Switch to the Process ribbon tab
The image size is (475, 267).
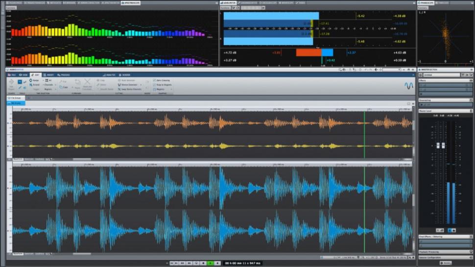pos(65,75)
